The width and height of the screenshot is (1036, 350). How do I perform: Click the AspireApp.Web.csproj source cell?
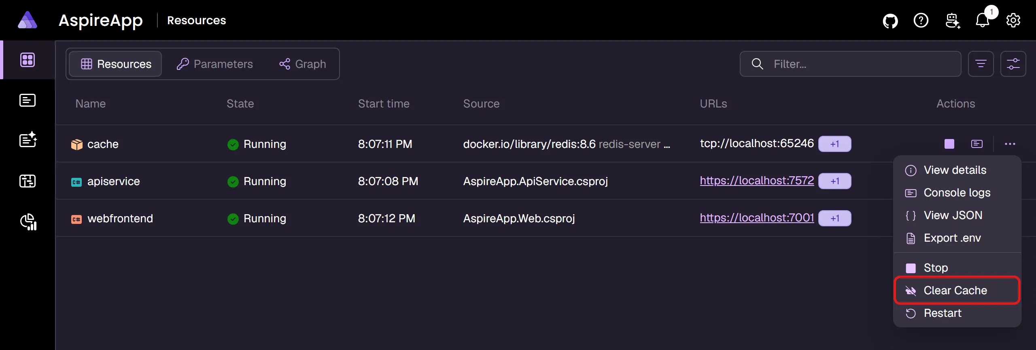519,219
